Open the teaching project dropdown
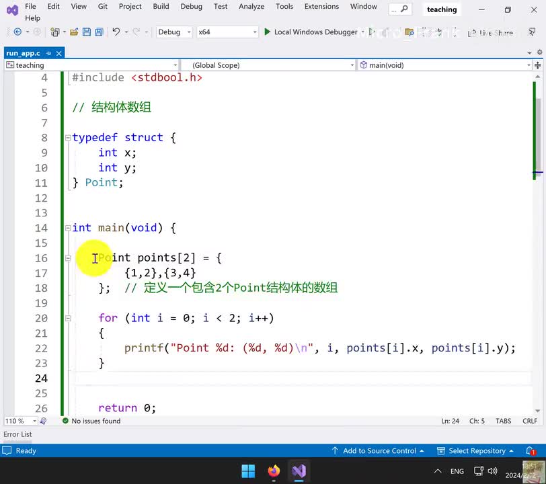 (92, 65)
